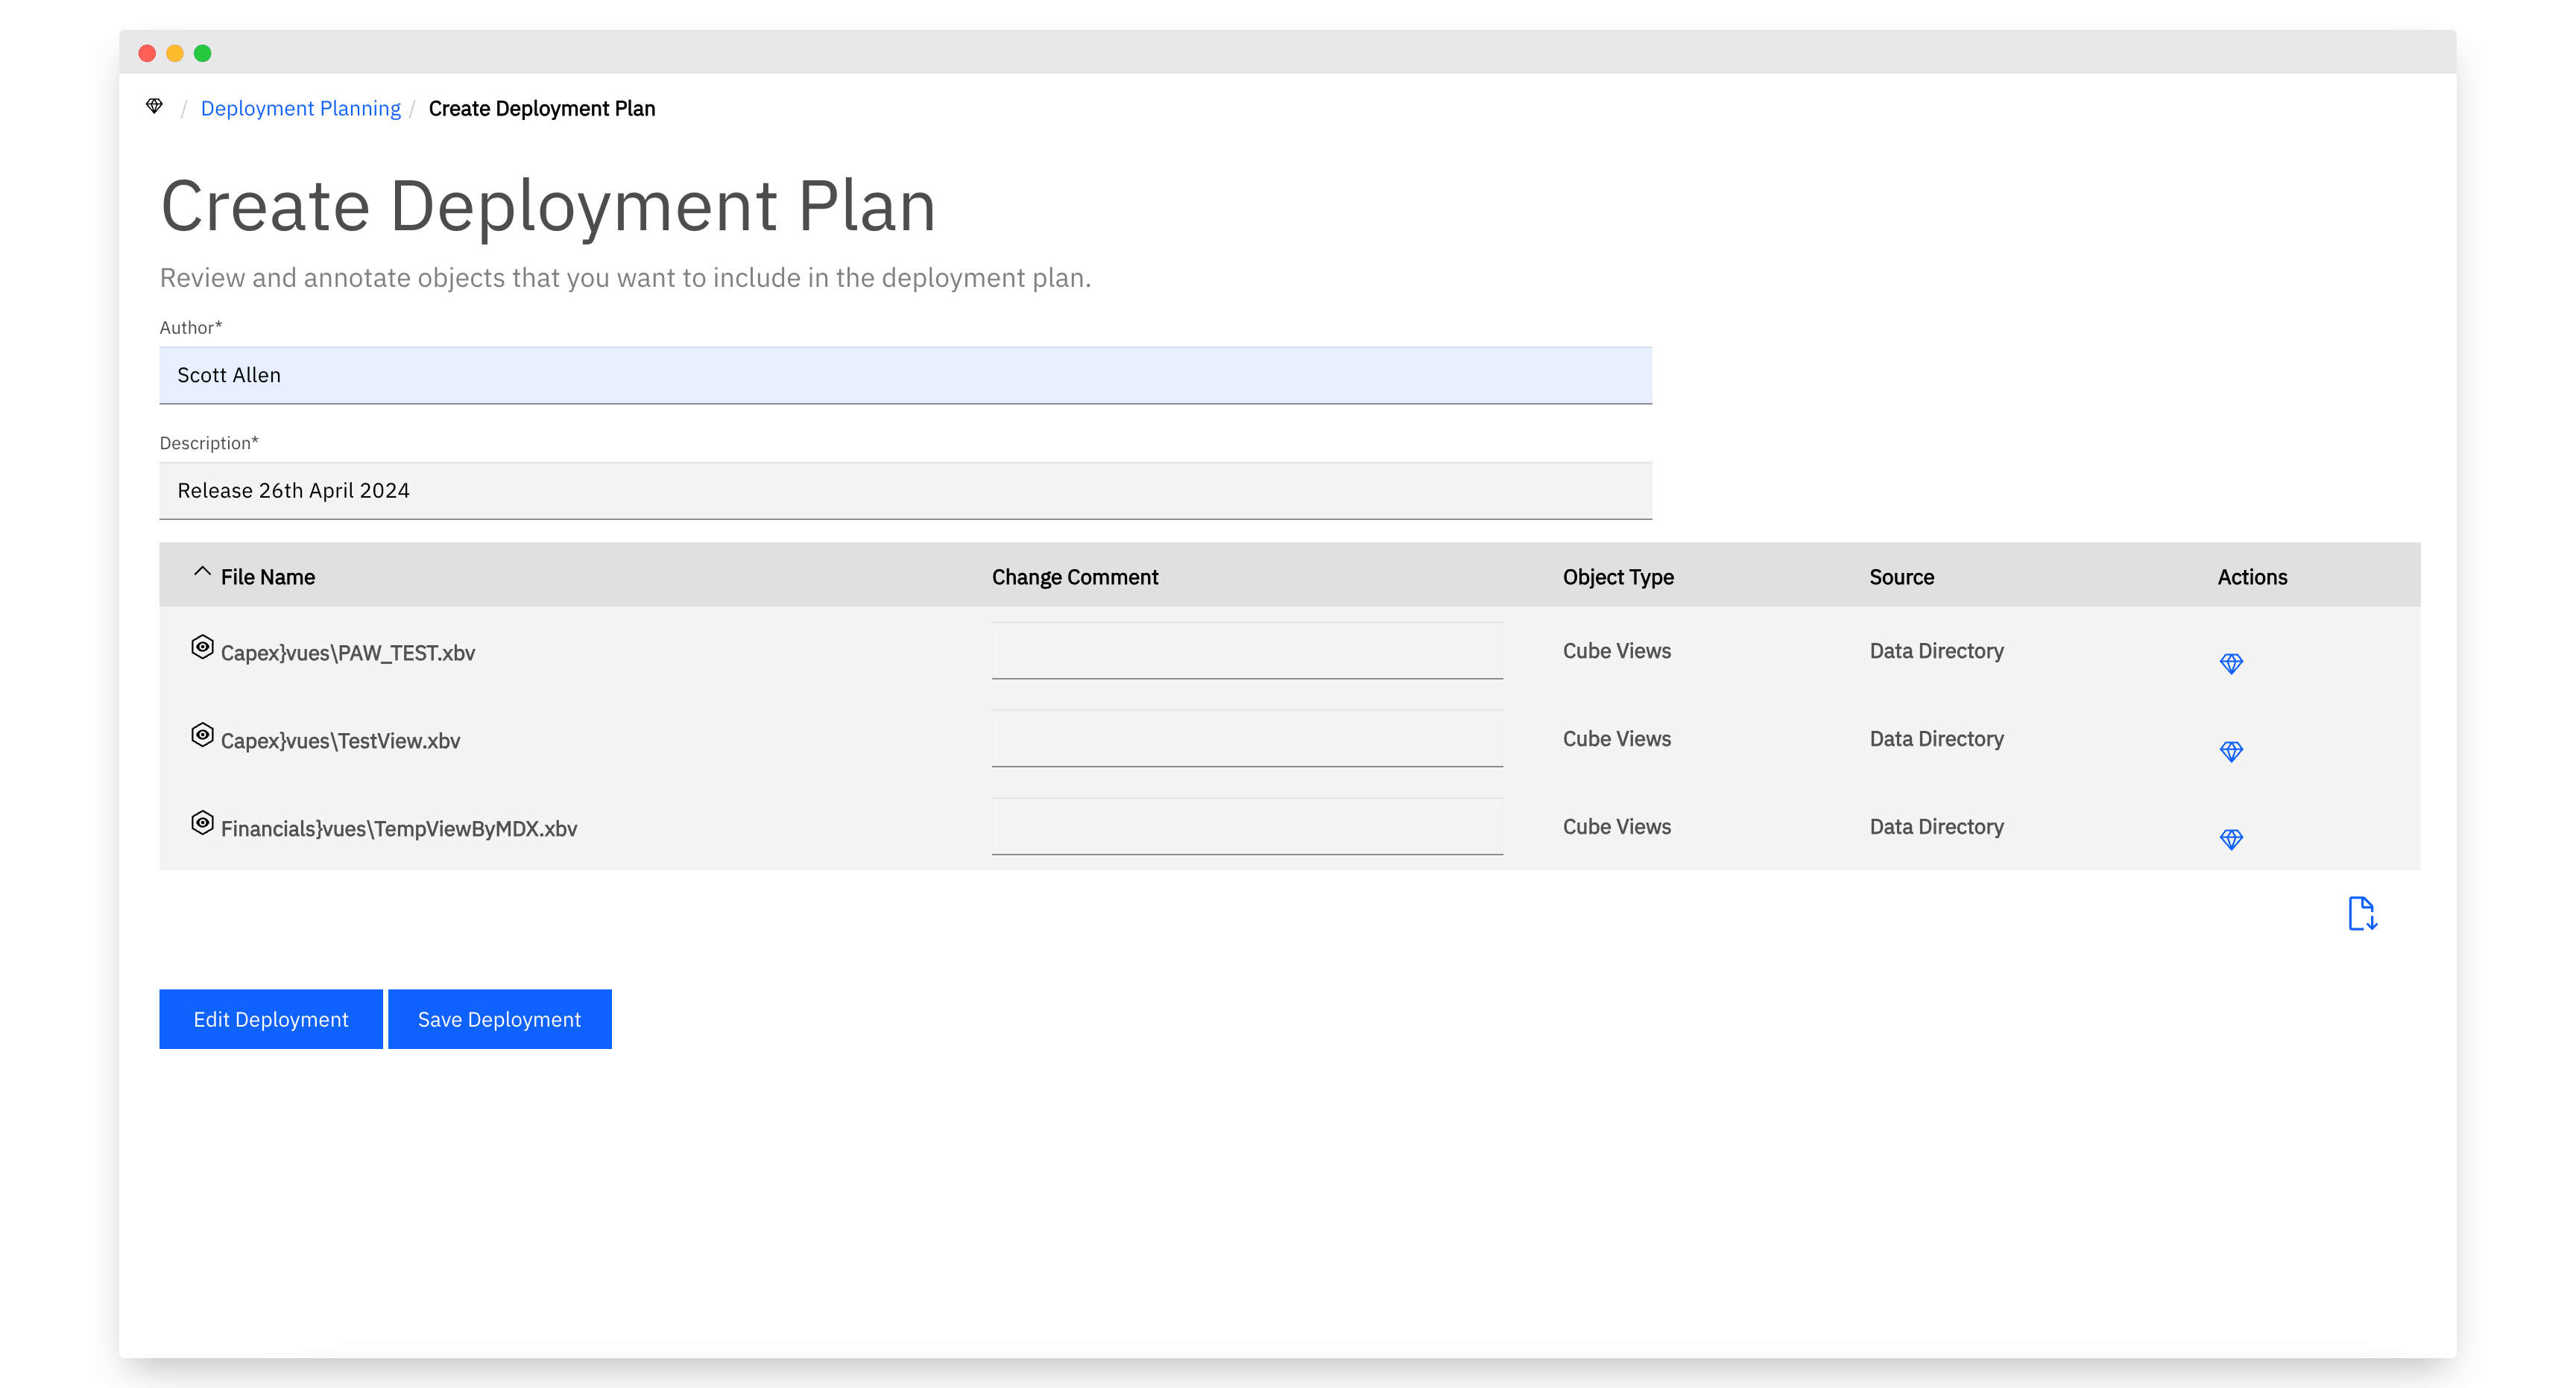Click the diamond action icon for TestView.xbv

2231,752
